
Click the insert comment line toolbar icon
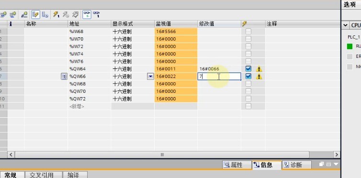click(24, 15)
